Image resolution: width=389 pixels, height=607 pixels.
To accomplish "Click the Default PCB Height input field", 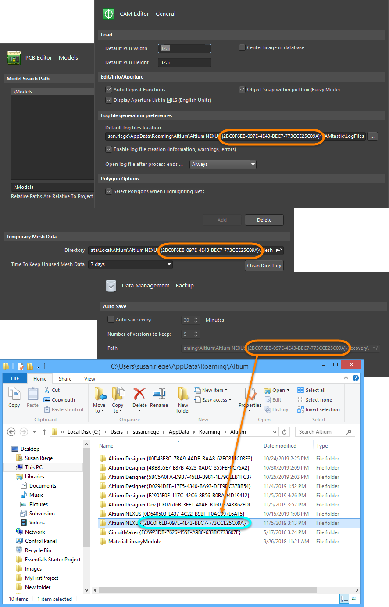I will 184,62.
